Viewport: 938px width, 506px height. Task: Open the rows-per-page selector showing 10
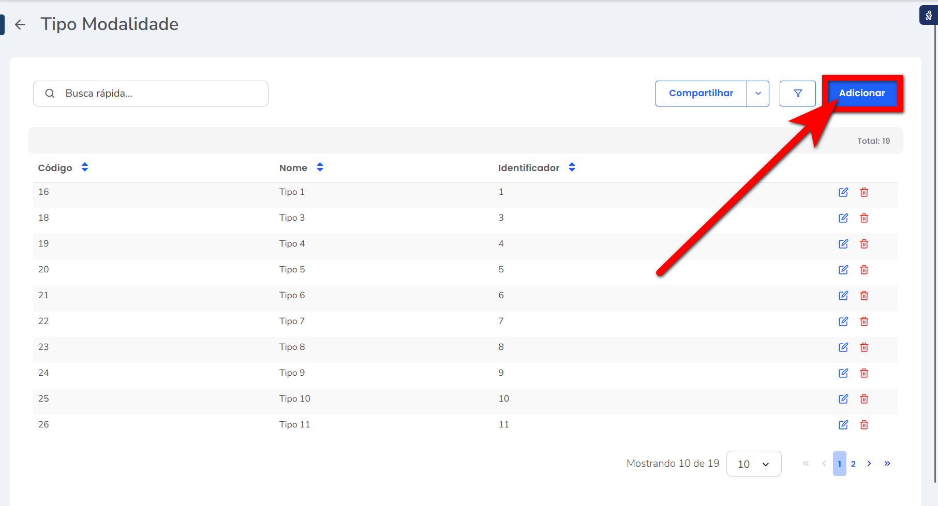click(753, 464)
